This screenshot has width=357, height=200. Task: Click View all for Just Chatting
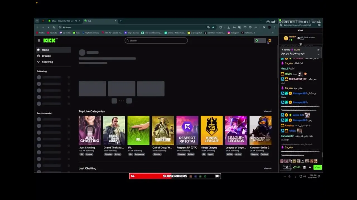[x=267, y=168]
